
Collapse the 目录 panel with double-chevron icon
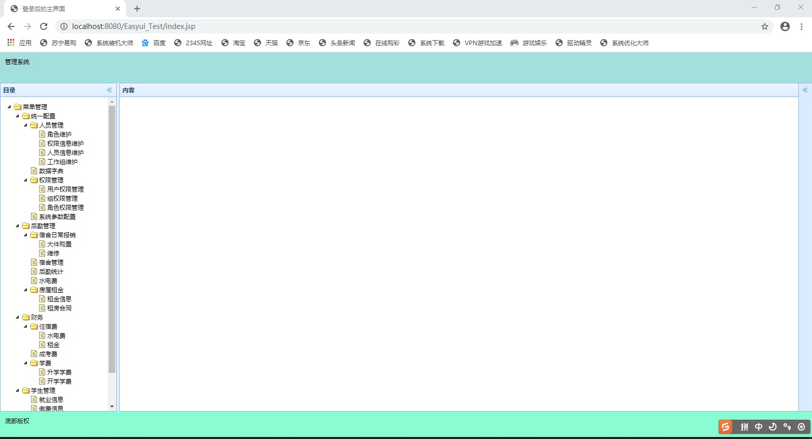[x=109, y=90]
